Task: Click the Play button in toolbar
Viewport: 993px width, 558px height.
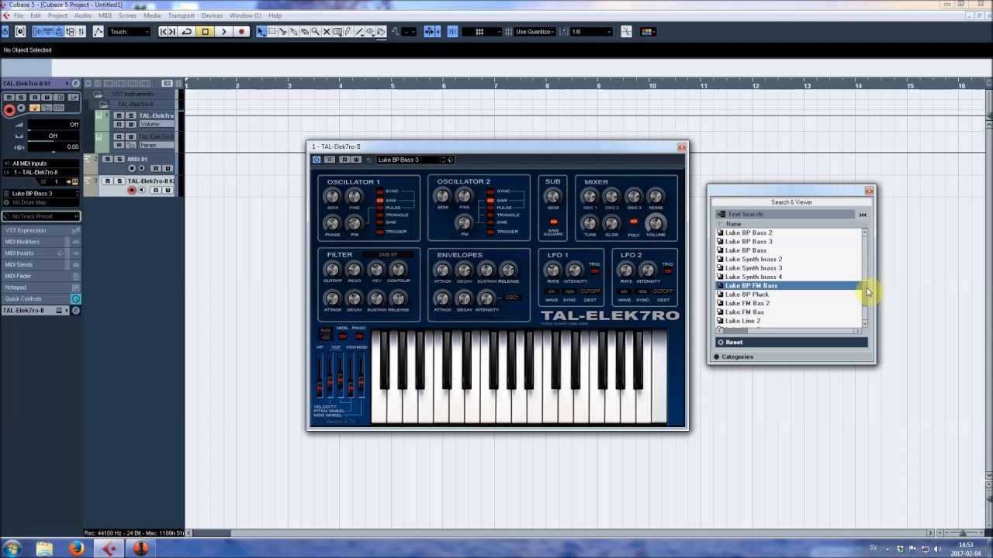Action: (223, 32)
